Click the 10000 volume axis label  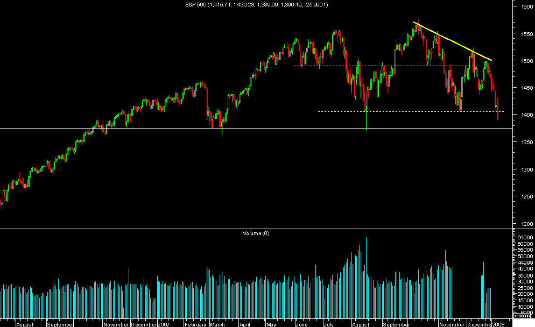[x=525, y=307]
